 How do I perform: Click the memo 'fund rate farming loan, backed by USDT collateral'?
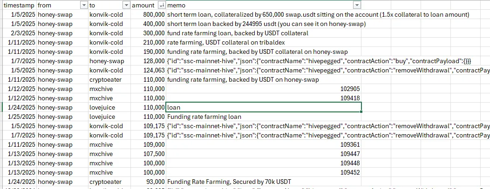pyautogui.click(x=238, y=33)
